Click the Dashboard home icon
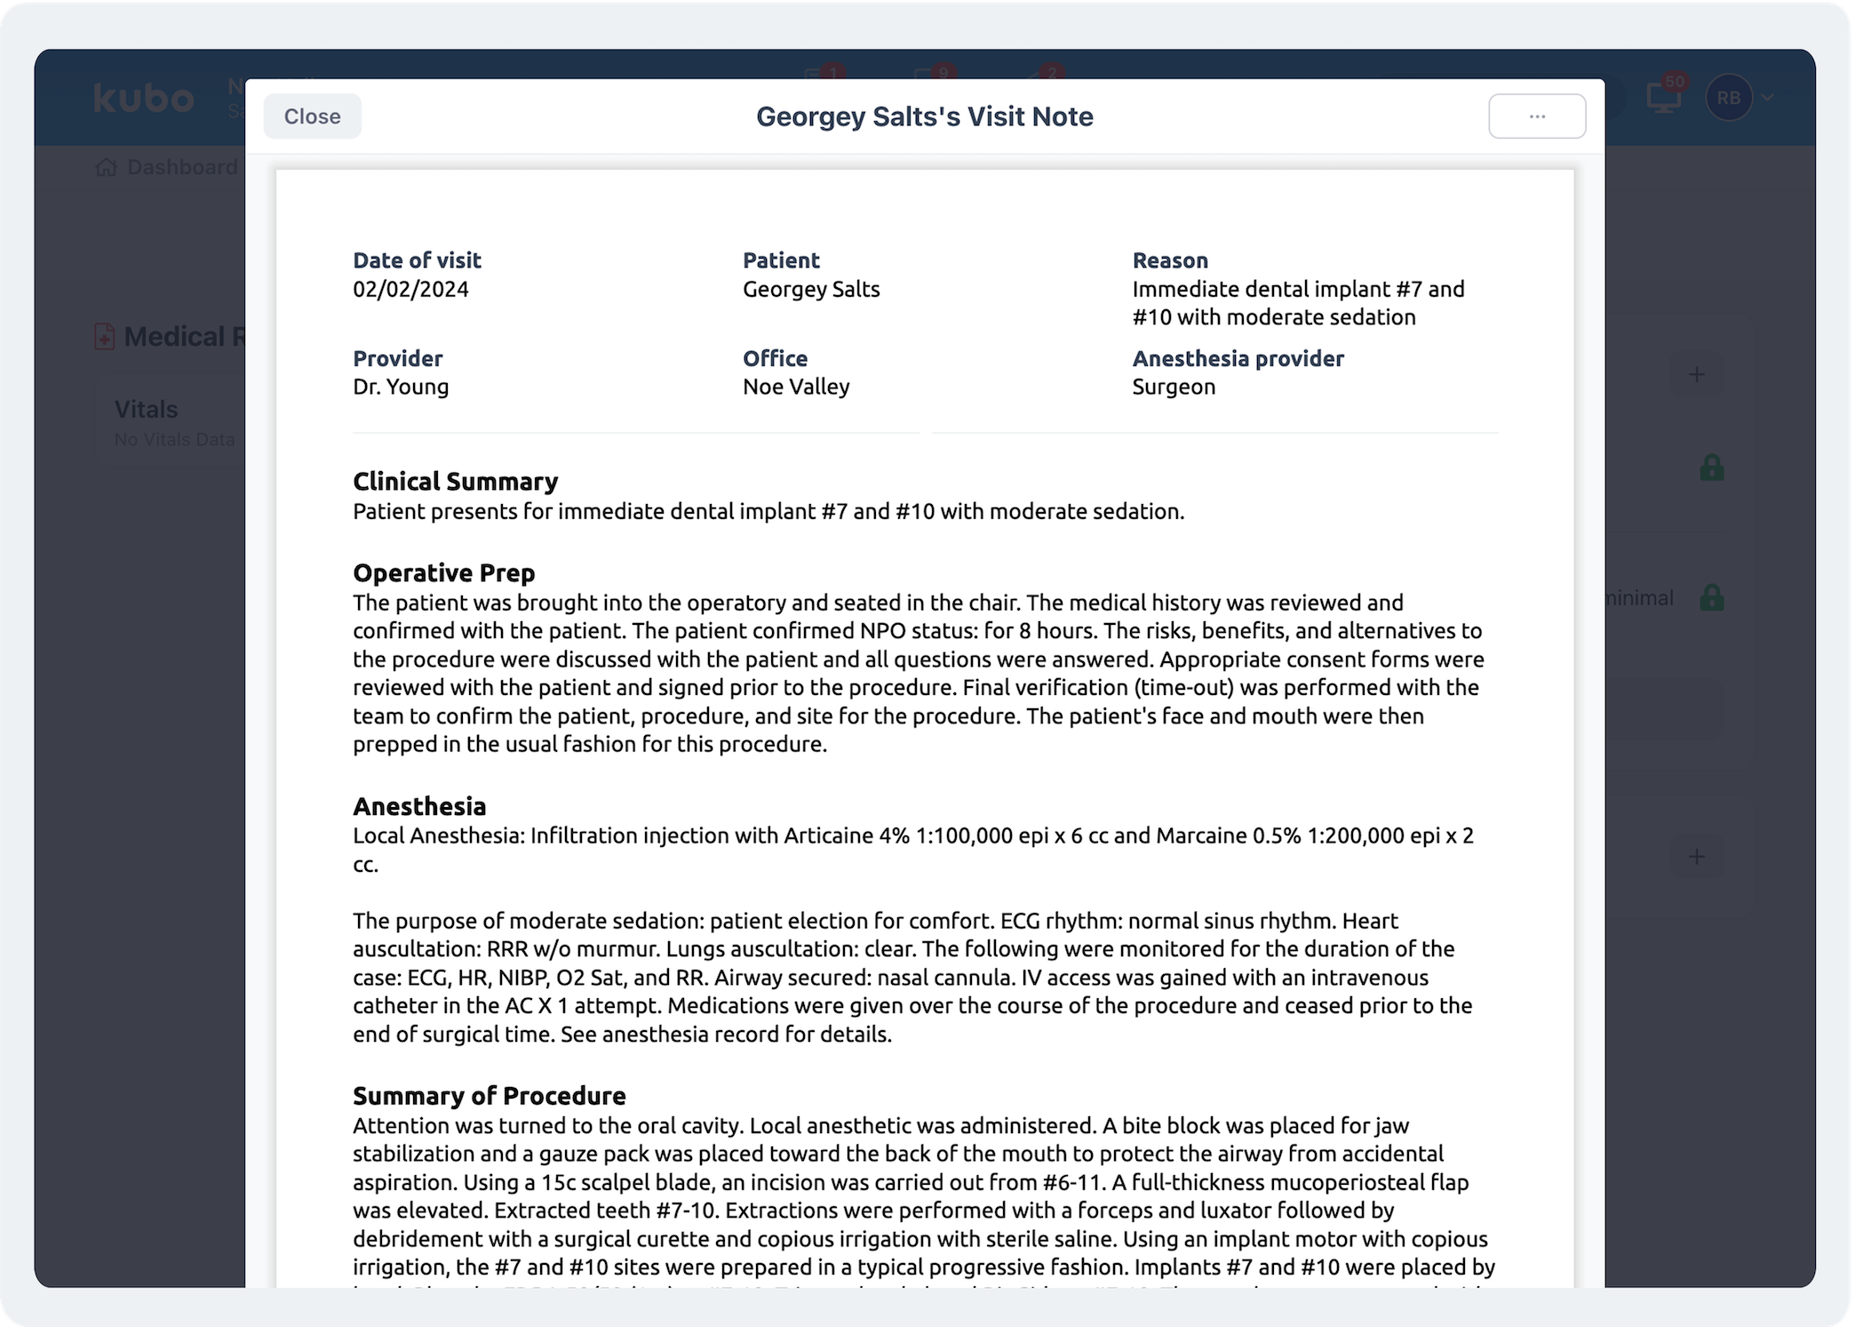Screen dimensions: 1855x1327 pyautogui.click(x=106, y=167)
